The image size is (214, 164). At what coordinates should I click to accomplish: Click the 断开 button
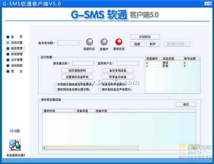click(x=153, y=44)
